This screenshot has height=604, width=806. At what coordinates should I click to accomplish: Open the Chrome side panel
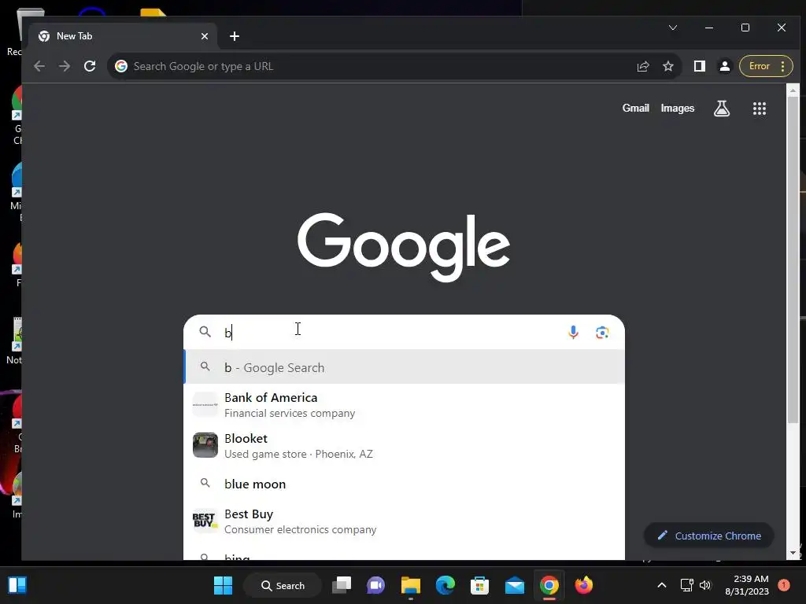[699, 66]
